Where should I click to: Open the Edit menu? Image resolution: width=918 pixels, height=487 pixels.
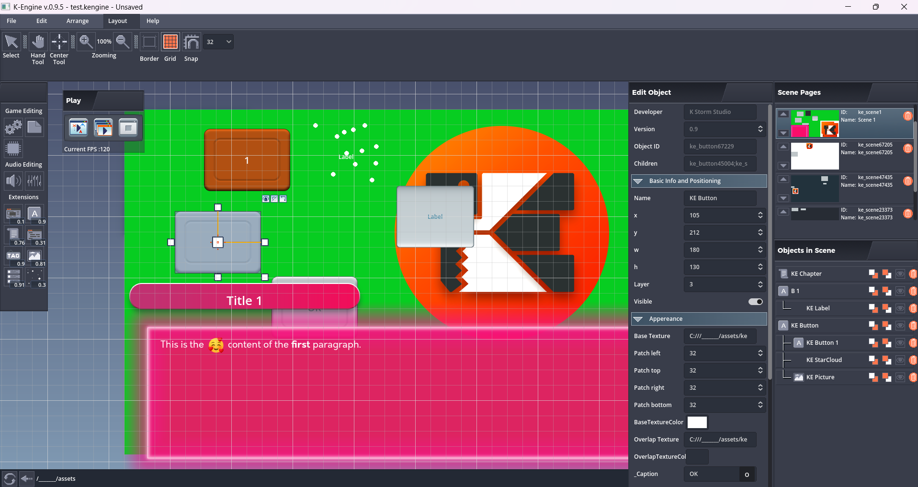42,21
